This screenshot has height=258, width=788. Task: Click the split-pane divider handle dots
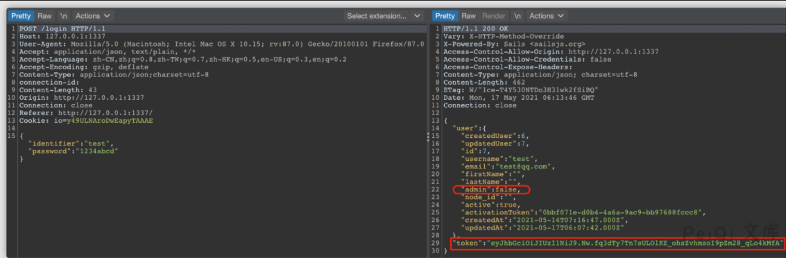point(427,137)
